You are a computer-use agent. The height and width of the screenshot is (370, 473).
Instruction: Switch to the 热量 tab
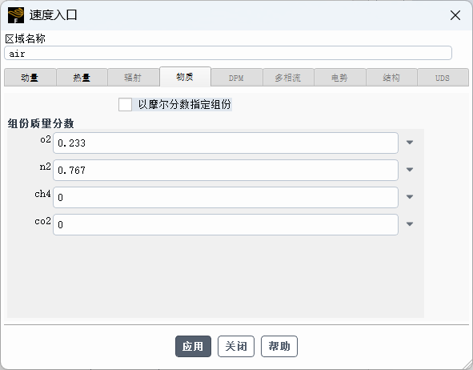tap(82, 78)
